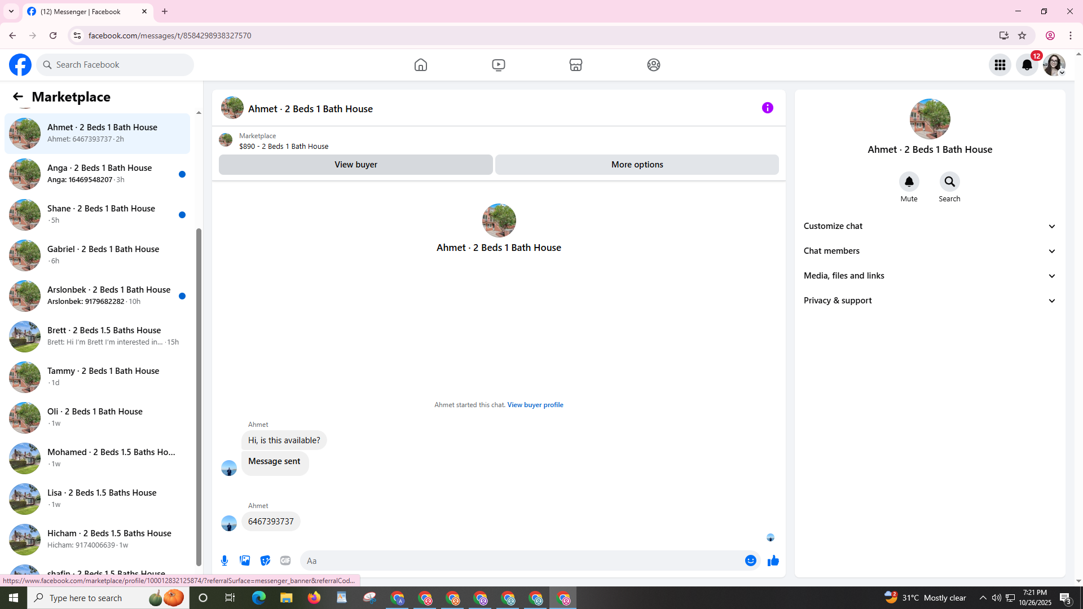Choose an emoji with smiley icon

tap(750, 561)
